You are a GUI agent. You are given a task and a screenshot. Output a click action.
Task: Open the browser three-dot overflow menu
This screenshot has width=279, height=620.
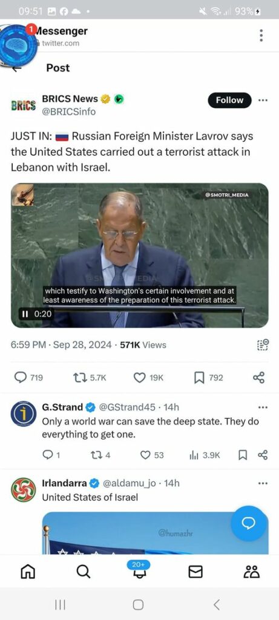261,36
